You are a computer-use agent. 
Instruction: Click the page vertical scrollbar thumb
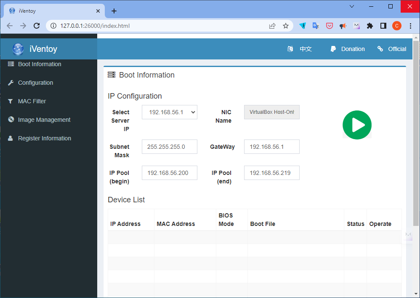point(416,133)
